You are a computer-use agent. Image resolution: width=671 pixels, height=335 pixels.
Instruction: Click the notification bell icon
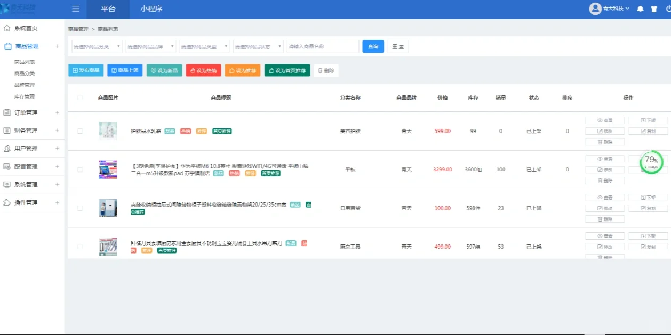[x=641, y=9]
